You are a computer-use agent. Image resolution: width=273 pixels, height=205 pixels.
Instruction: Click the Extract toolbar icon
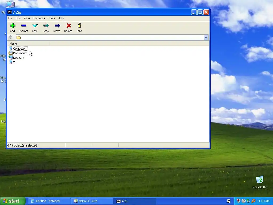(x=24, y=26)
